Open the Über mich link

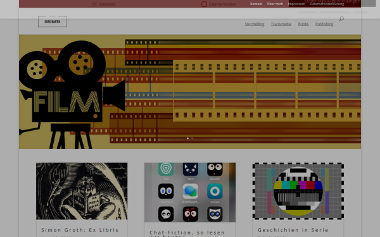pyautogui.click(x=275, y=4)
